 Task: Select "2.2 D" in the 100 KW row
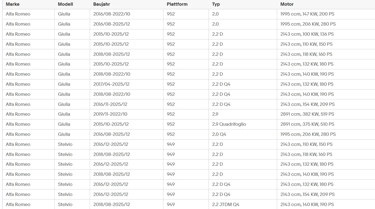(218, 34)
